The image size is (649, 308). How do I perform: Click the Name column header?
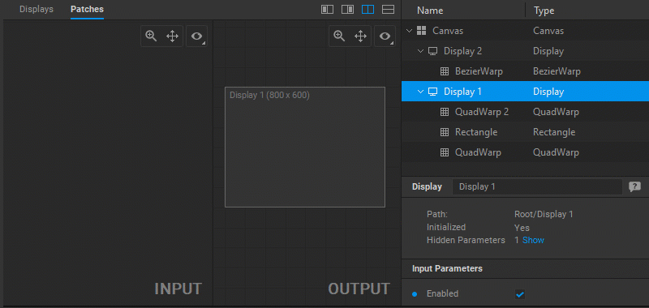tap(430, 11)
